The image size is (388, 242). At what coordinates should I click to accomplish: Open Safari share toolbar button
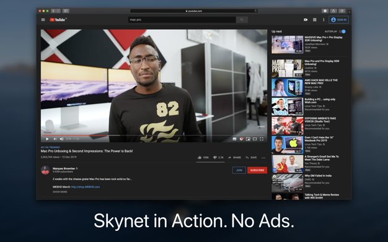(x=333, y=11)
